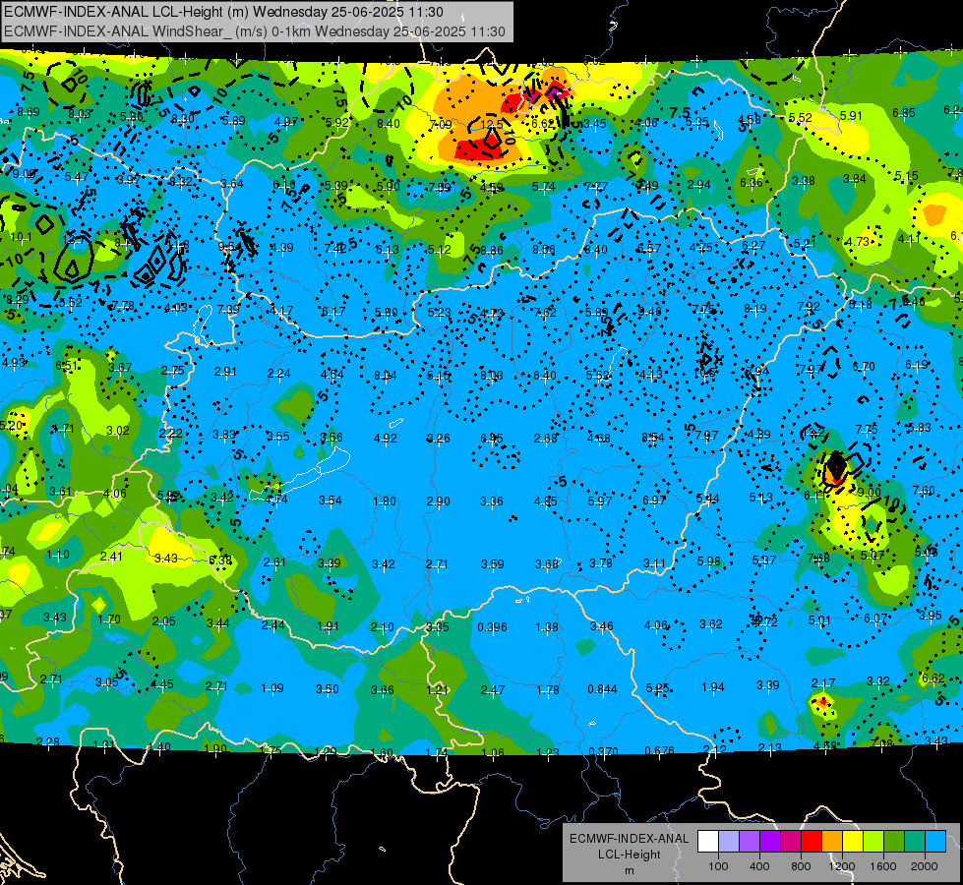The width and height of the screenshot is (963, 885).
Task: Click the wind shear value 3.50
Action: click(328, 689)
